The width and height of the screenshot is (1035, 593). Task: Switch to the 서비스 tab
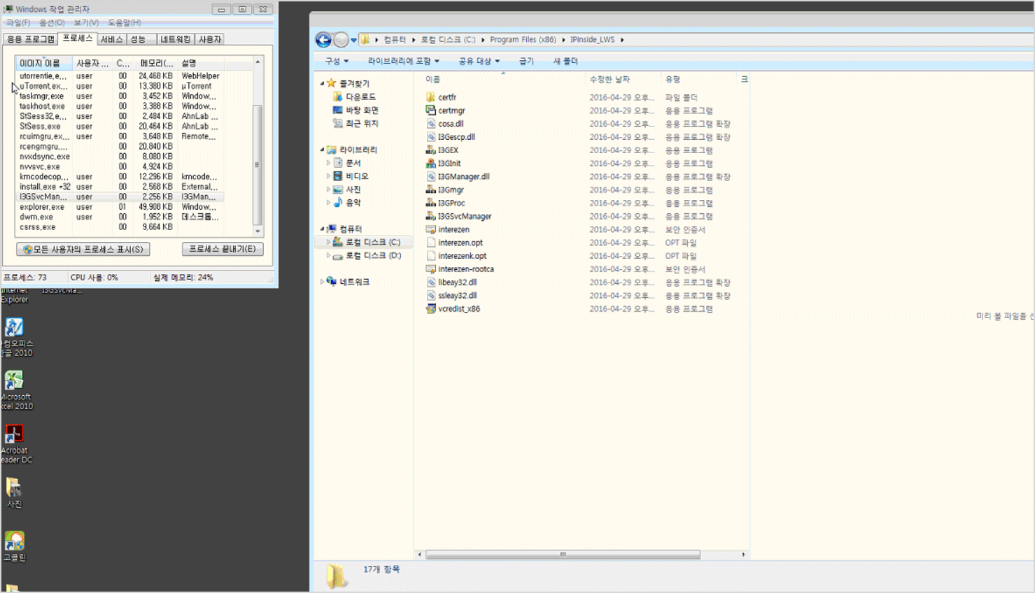111,39
